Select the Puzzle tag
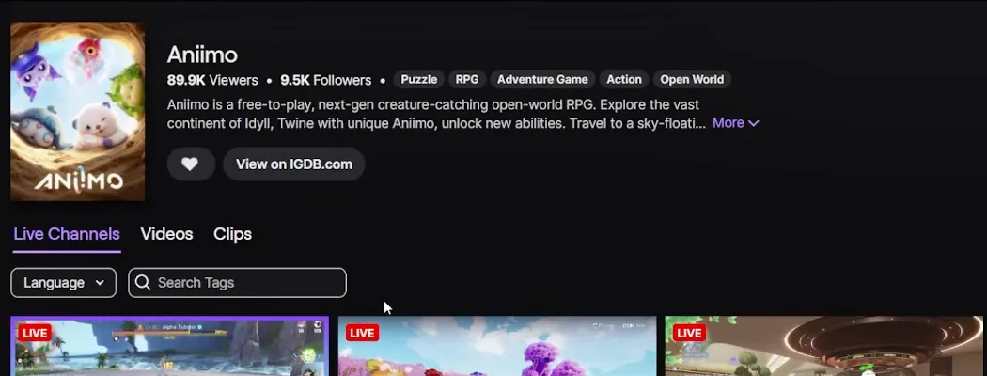 (x=419, y=79)
